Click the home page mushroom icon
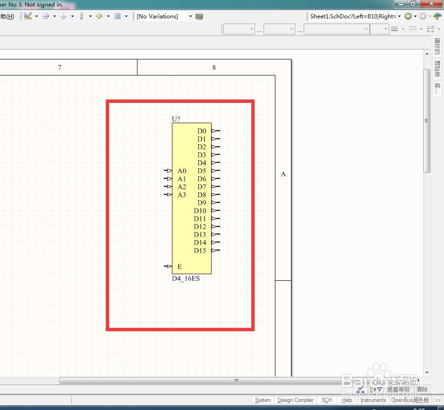The height and width of the screenshot is (410, 444). click(x=437, y=16)
